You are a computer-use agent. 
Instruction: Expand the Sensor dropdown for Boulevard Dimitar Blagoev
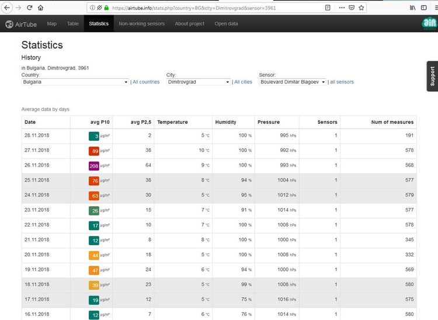tap(291, 82)
